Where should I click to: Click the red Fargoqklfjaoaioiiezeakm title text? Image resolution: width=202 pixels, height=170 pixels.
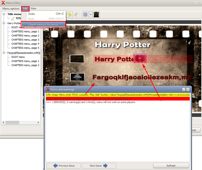(142, 77)
